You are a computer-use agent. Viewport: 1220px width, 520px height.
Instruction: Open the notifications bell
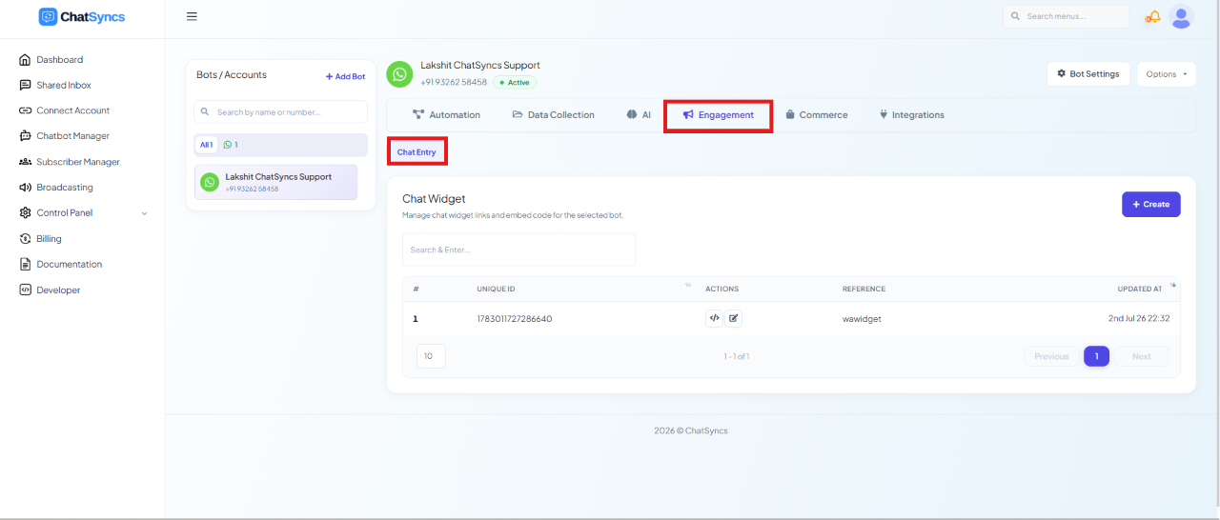[x=1153, y=16]
